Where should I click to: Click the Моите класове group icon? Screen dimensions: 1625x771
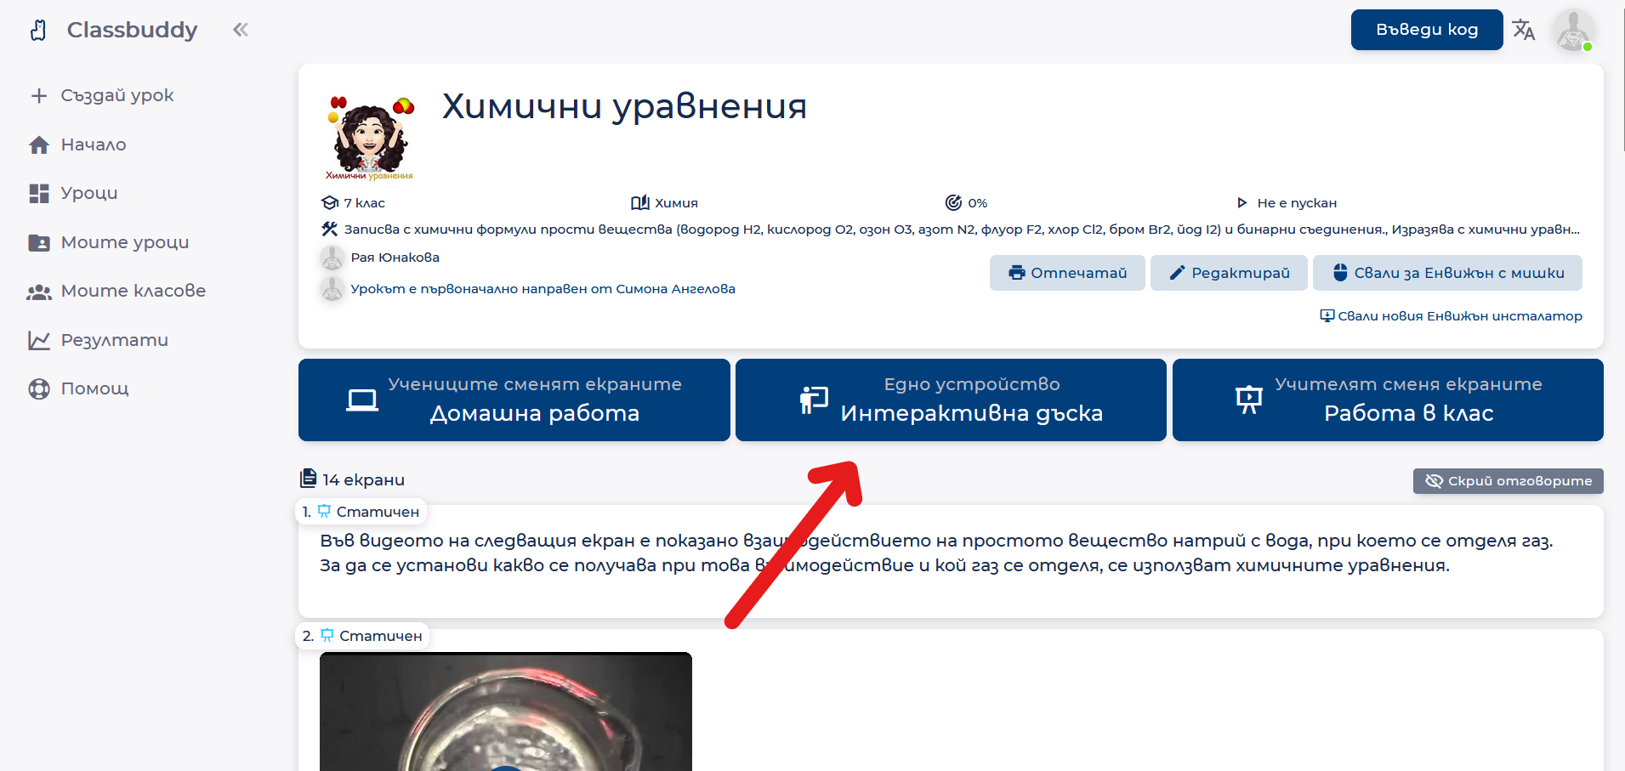pyautogui.click(x=39, y=292)
